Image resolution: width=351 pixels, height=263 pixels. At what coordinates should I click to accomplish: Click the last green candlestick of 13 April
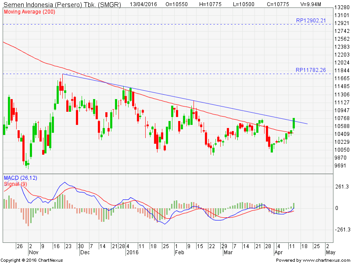point(294,123)
